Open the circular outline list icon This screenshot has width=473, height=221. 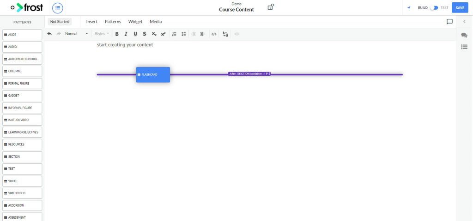click(x=58, y=8)
